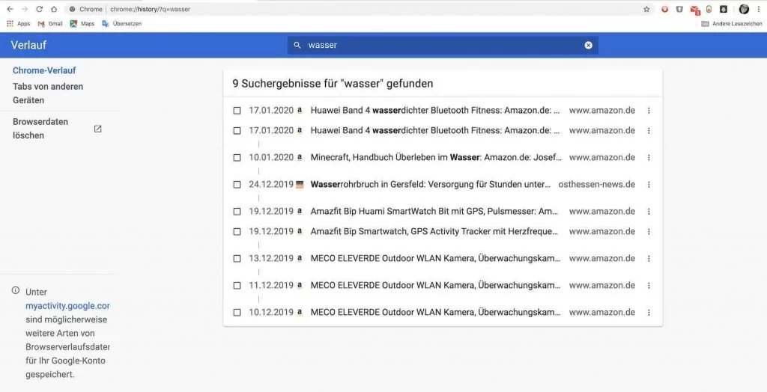Reload the page with the refresh icon
The width and height of the screenshot is (767, 392).
click(40, 9)
